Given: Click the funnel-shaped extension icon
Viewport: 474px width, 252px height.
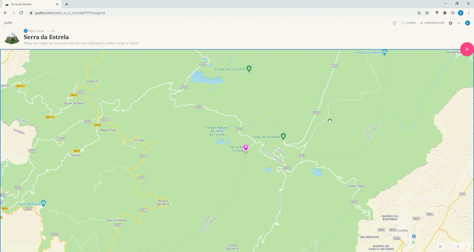Looking at the screenshot, I should coord(437,13).
